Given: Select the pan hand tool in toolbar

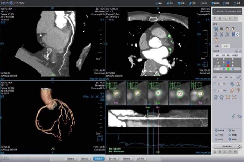Looking at the screenshot, I should point(220,18).
